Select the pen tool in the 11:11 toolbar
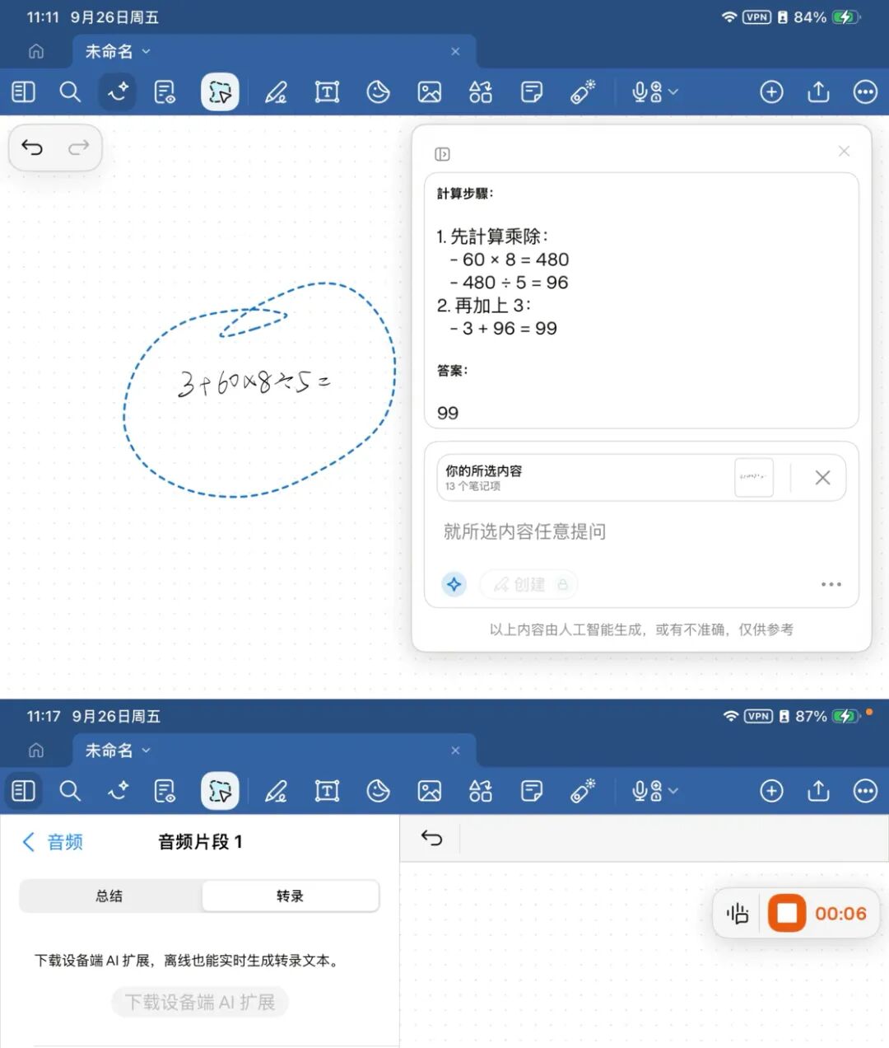The image size is (889, 1048). [x=275, y=91]
